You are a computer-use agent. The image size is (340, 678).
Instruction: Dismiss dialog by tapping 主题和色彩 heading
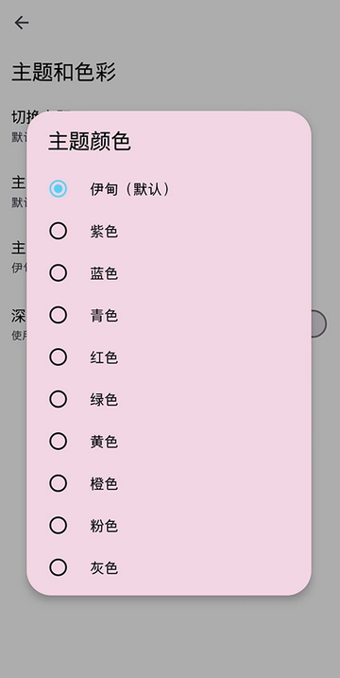tap(63, 72)
